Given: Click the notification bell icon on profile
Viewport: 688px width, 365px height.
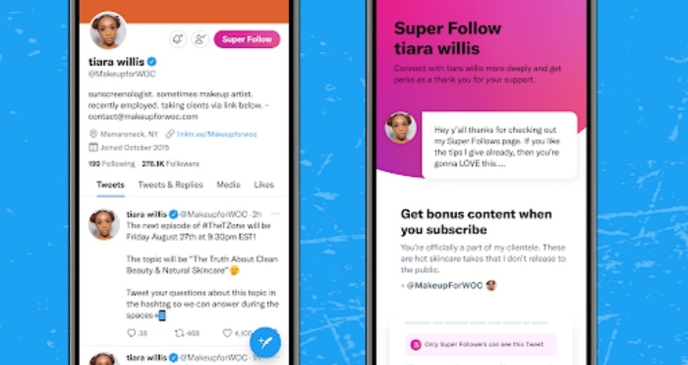Looking at the screenshot, I should (x=178, y=39).
